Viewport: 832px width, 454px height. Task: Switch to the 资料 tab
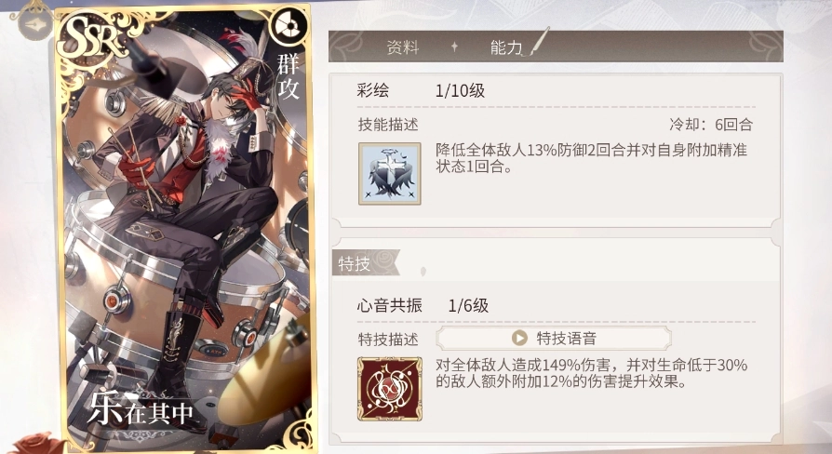(x=403, y=47)
